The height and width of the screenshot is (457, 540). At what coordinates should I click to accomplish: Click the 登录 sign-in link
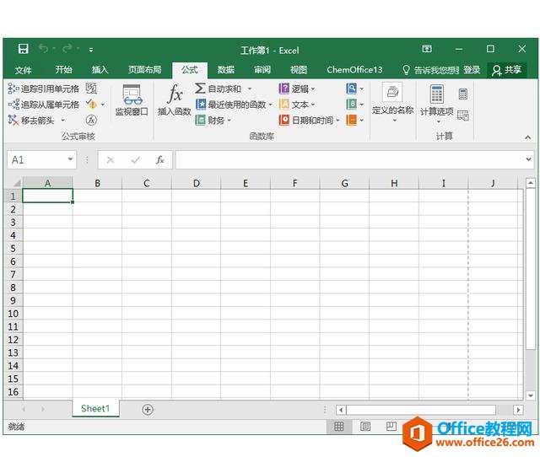[x=472, y=70]
